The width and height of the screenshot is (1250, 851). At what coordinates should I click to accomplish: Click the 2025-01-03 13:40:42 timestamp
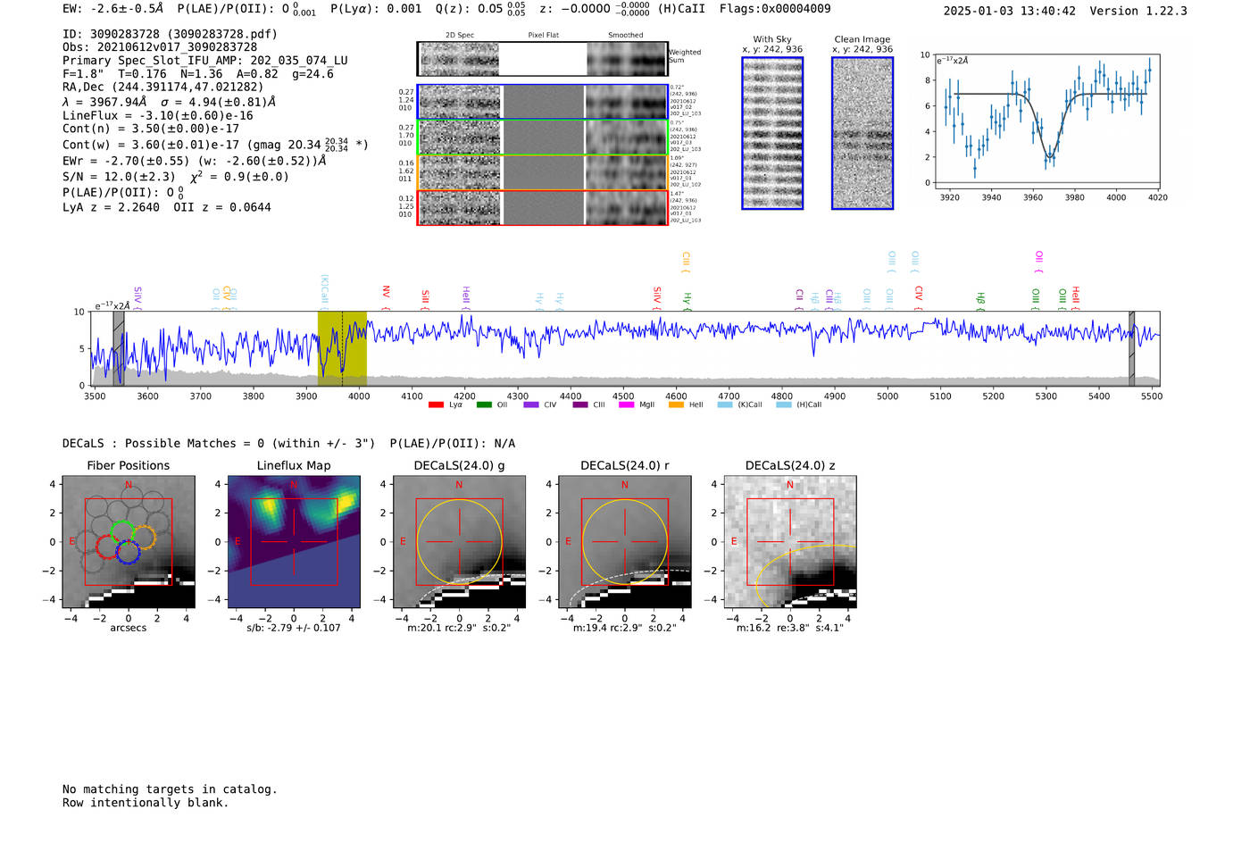pos(1010,11)
